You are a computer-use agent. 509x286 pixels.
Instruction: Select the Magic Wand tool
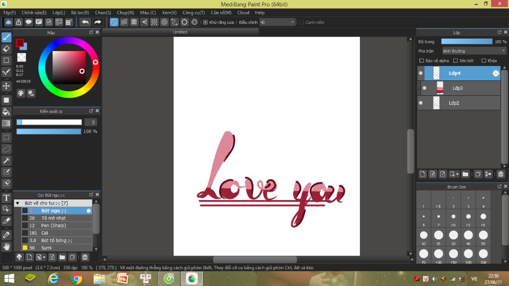[x=6, y=160]
